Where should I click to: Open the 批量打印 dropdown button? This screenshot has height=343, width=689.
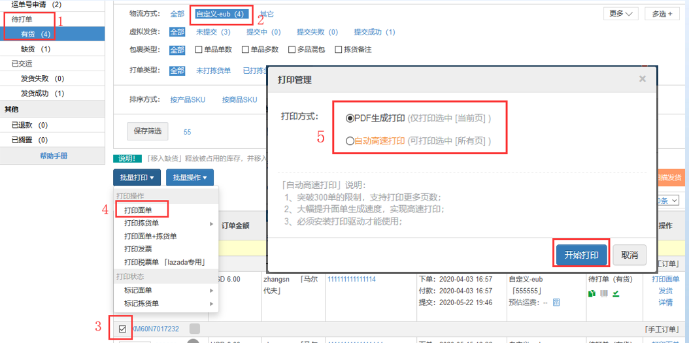tap(136, 177)
